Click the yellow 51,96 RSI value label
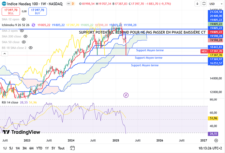The height and width of the screenshot is (153, 225). click(x=213, y=118)
